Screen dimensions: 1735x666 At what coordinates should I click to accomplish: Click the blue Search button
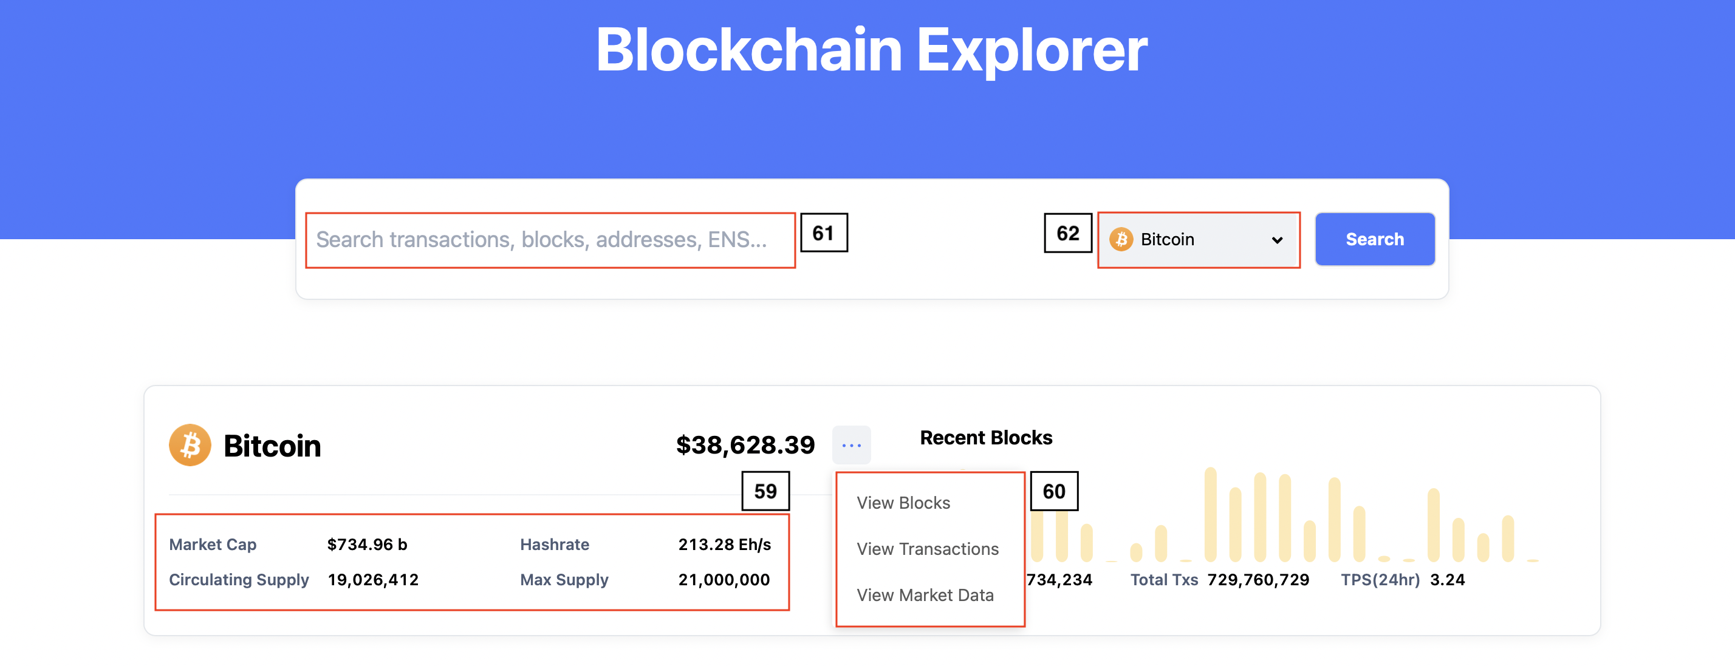1374,239
